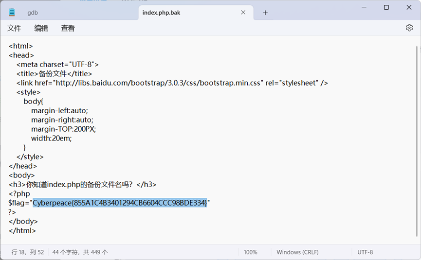The image size is (421, 260).
Task: Click the vertical scrollbar on the right
Action: pyautogui.click(x=417, y=141)
